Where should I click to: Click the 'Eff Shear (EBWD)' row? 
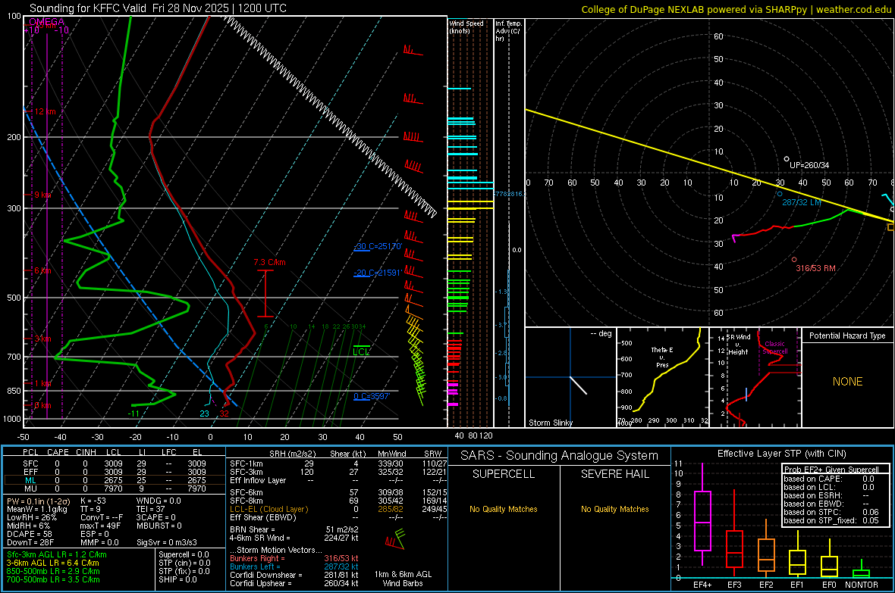(x=338, y=518)
